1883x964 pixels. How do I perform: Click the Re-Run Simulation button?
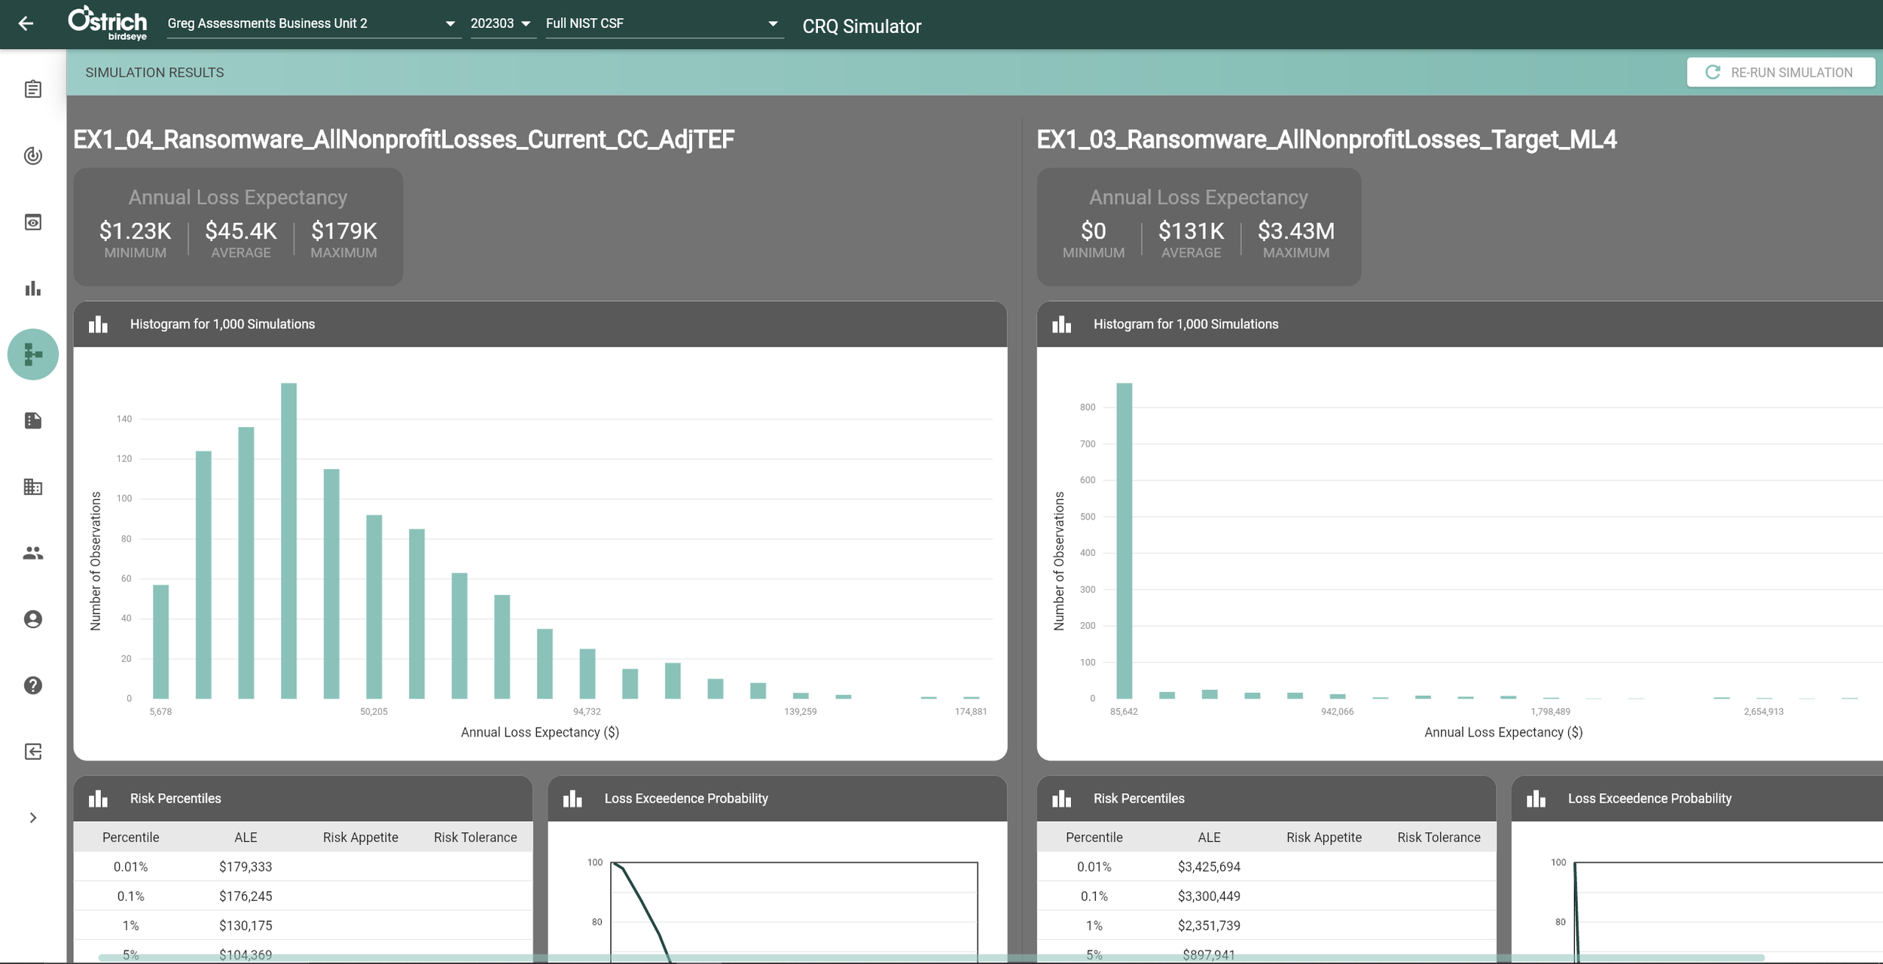click(x=1780, y=72)
